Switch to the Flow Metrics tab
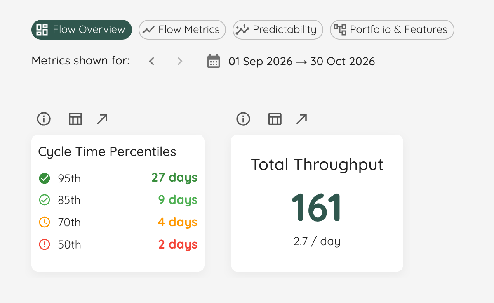 pos(182,30)
